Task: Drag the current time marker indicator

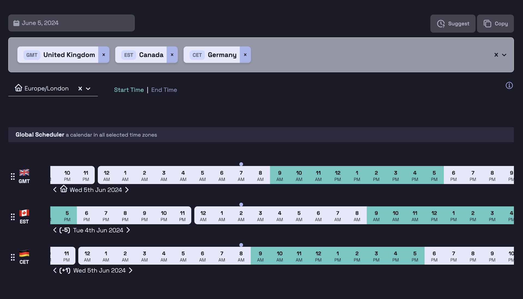Action: 241,164
